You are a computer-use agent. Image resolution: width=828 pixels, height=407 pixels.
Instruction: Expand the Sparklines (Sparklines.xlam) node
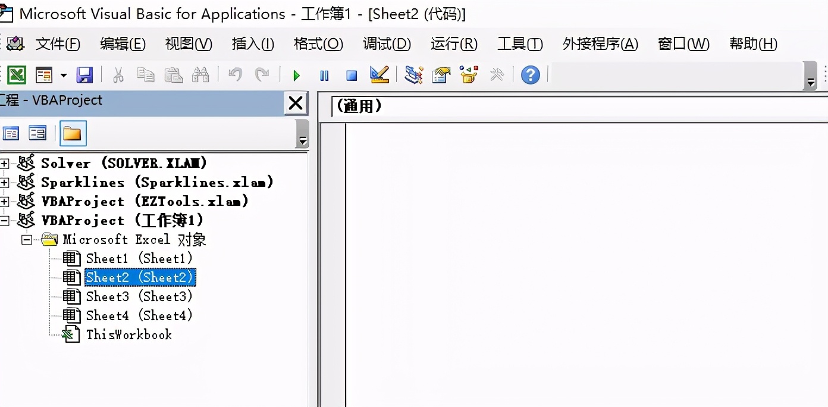coord(4,183)
